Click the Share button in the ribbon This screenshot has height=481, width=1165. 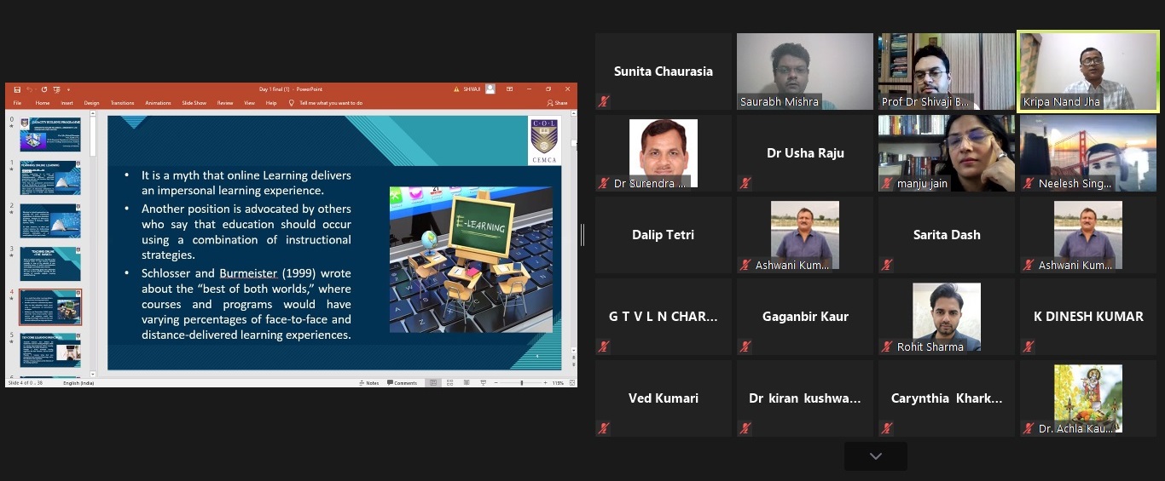click(558, 103)
